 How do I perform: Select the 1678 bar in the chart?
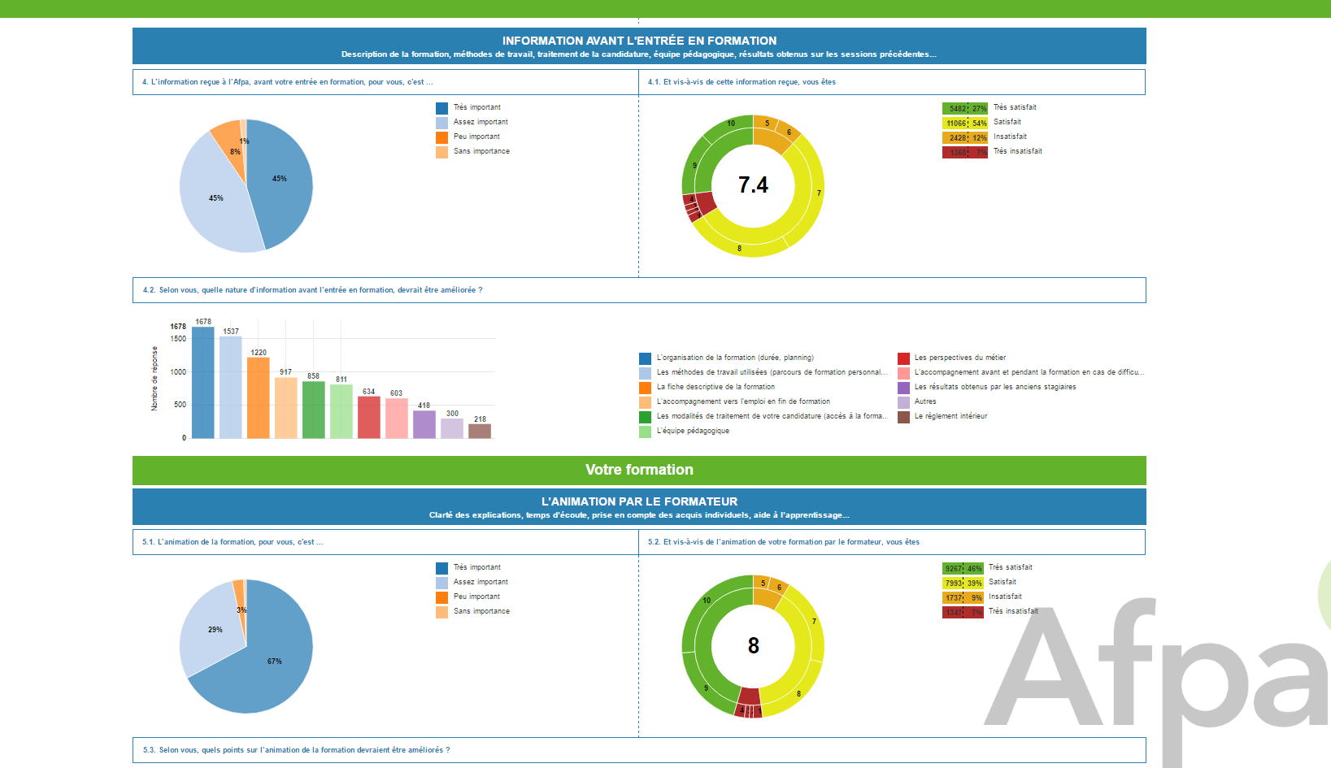click(203, 383)
